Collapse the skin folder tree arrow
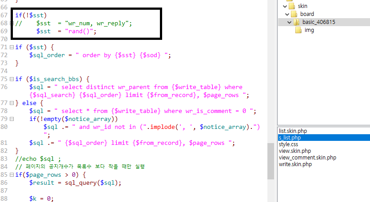Viewport: 370px width, 202px height. [284, 6]
